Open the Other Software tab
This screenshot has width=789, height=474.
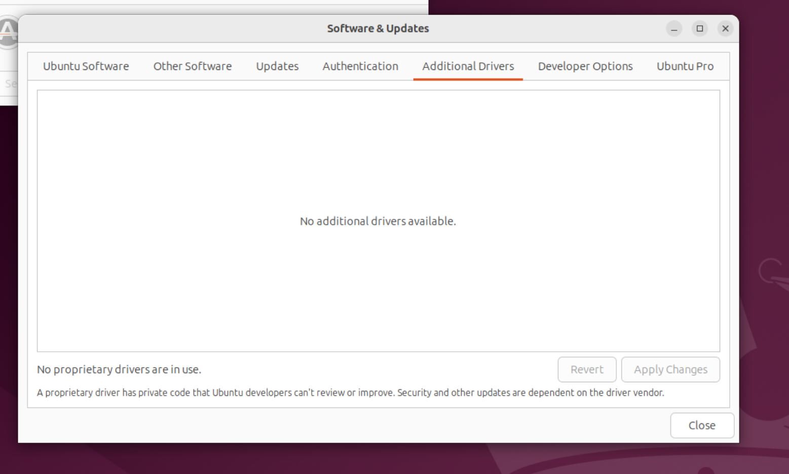tap(193, 66)
